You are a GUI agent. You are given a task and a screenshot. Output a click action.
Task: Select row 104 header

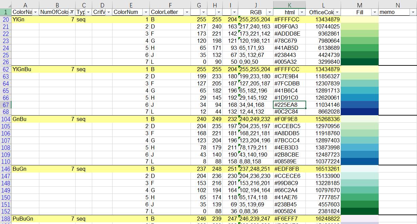(x=6, y=119)
